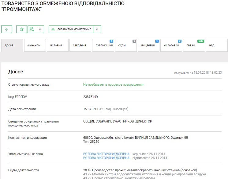The height and width of the screenshot is (179, 228).
Task: Open БЄЛОВА ВІКТОРІЯ ФЕДОРІВНА підписант link
Action: [x=106, y=158]
